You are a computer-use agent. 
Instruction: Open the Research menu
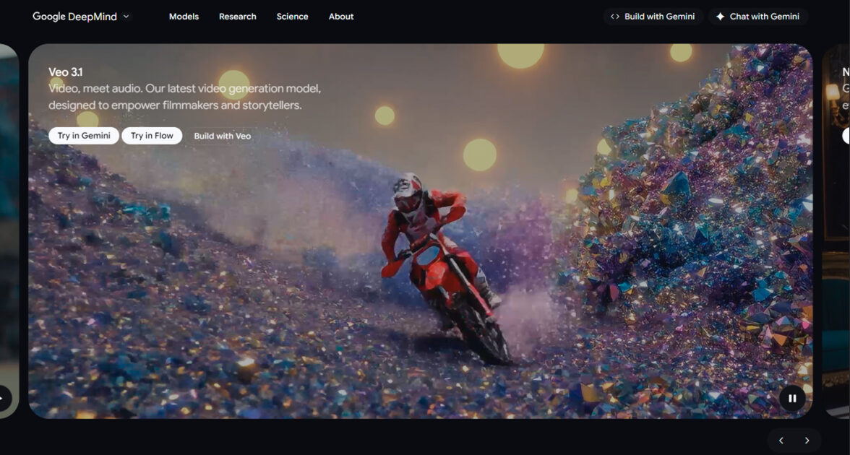pos(237,16)
